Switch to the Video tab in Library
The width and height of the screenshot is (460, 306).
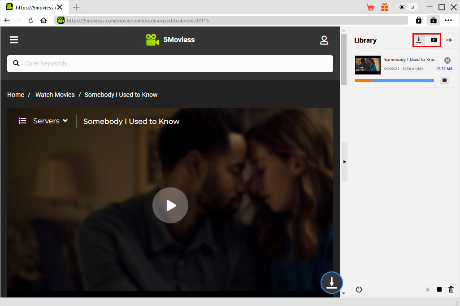(434, 40)
